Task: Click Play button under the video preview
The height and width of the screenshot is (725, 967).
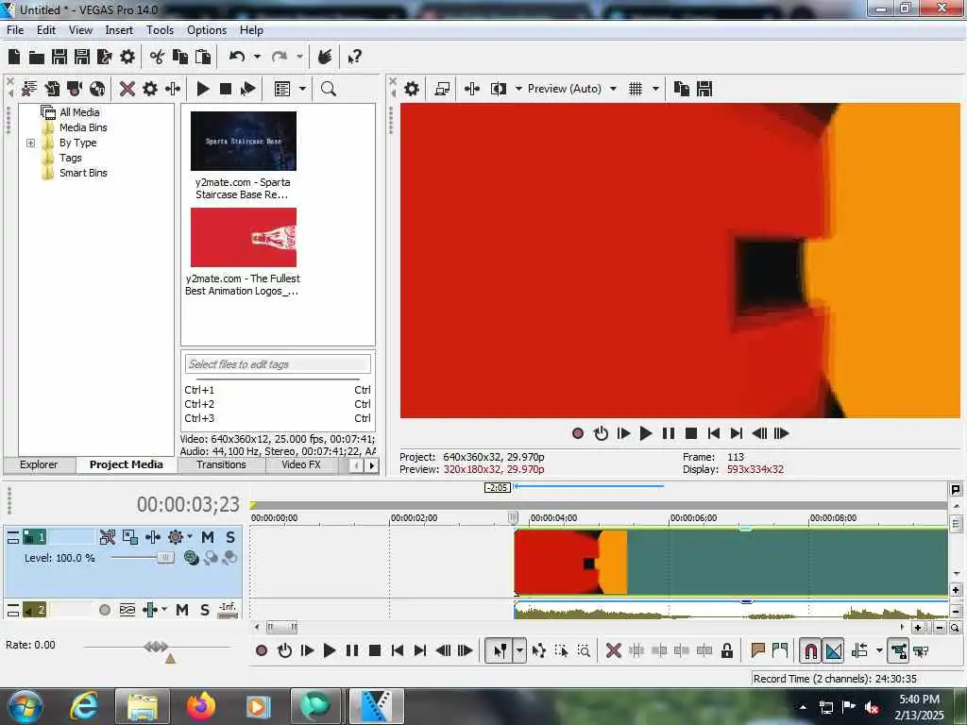Action: coord(646,433)
